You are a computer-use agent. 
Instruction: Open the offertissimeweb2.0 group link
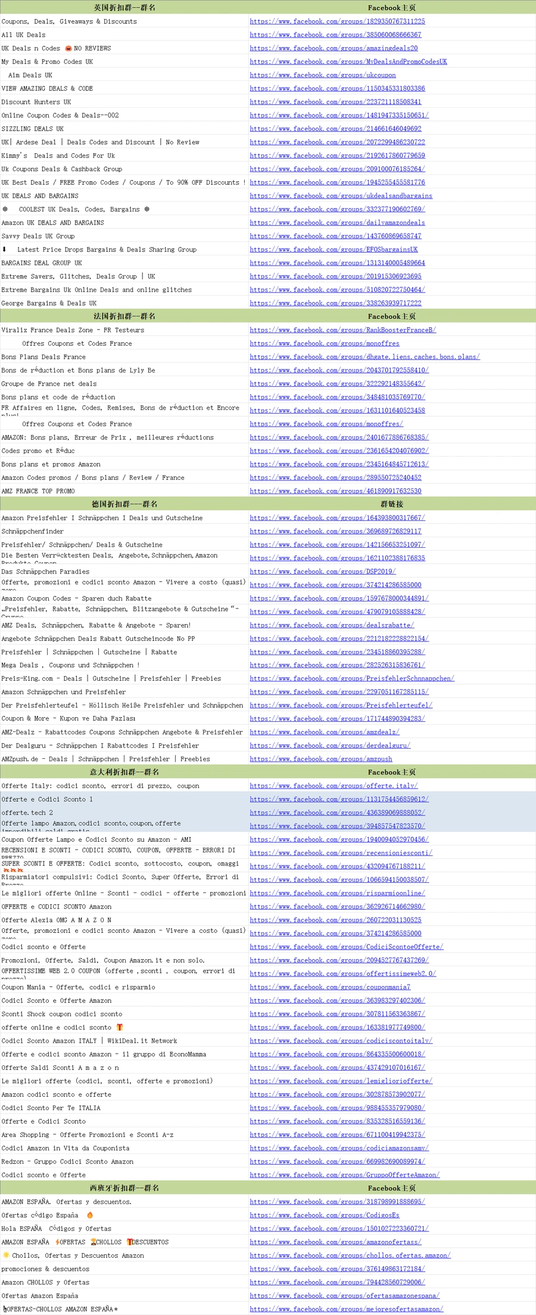click(343, 973)
